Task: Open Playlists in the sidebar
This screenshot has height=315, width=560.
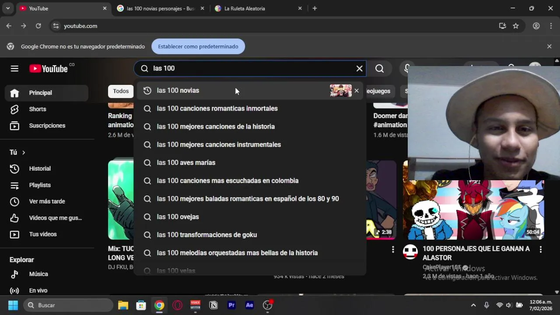Action: pyautogui.click(x=47, y=185)
